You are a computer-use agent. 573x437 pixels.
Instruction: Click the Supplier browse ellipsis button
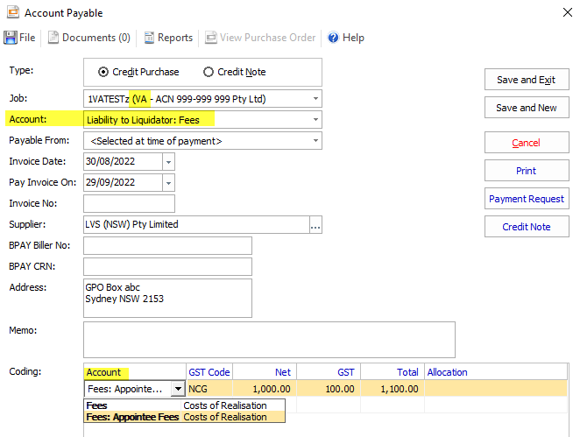coord(315,225)
